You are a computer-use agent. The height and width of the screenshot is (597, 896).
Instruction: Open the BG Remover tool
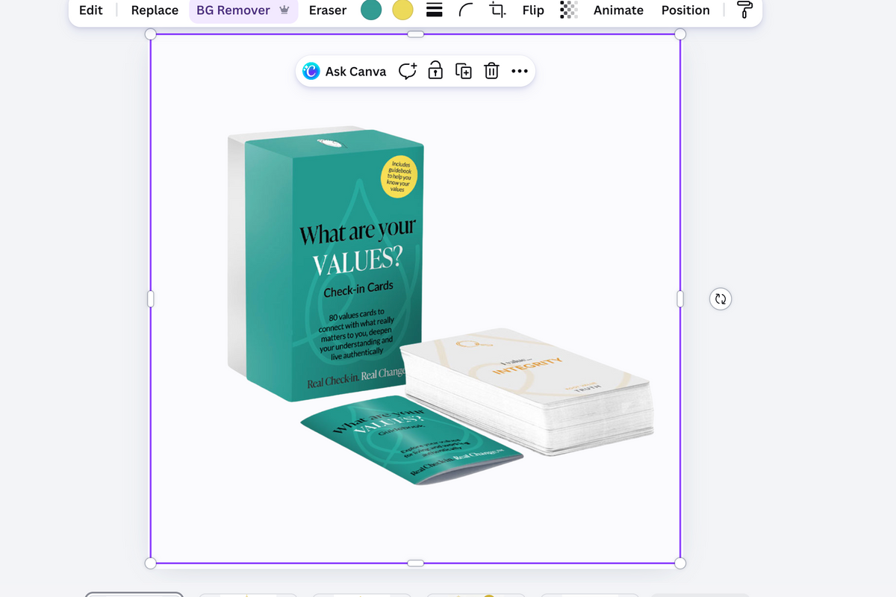243,10
